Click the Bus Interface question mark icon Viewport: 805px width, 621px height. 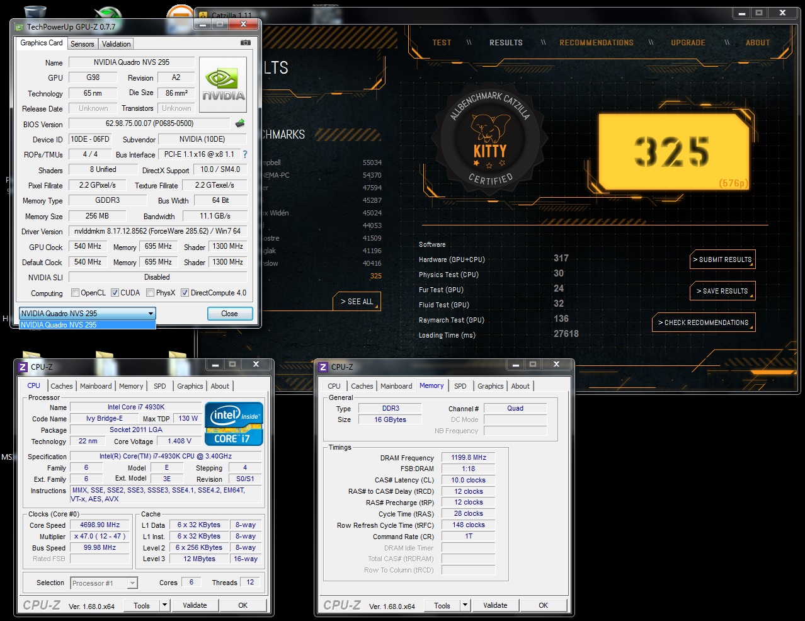point(245,154)
